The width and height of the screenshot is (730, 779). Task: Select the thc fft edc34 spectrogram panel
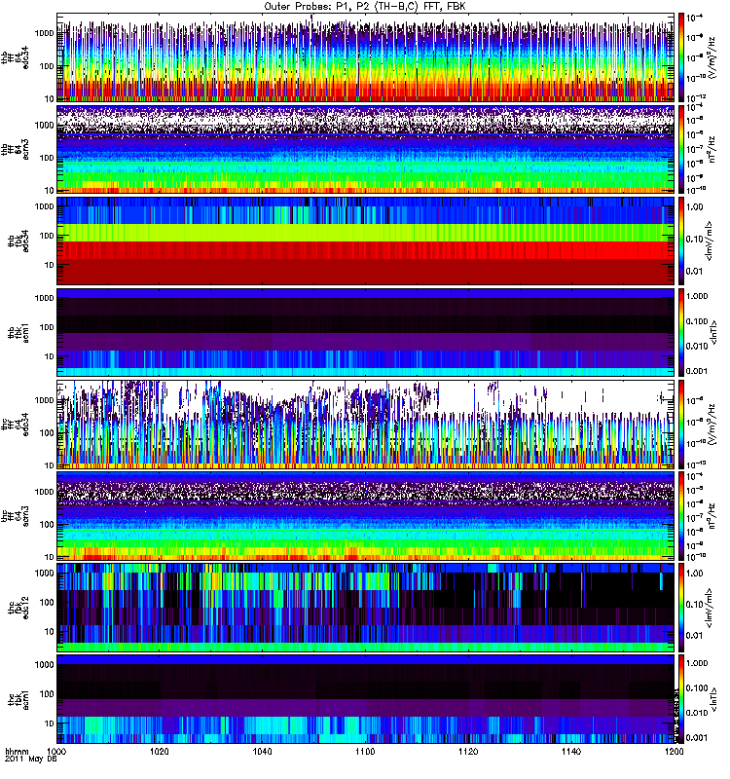[x=365, y=425]
